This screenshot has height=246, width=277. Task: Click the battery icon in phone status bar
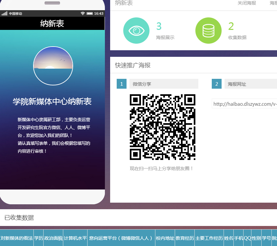point(89,13)
